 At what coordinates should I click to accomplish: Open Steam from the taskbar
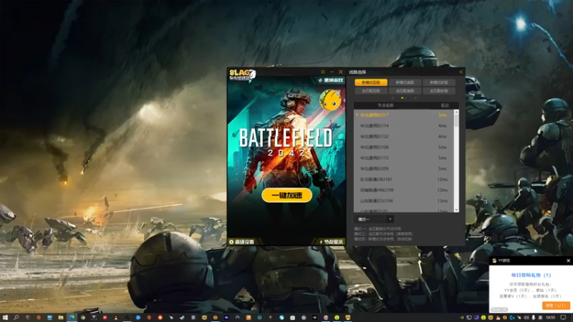182,318
